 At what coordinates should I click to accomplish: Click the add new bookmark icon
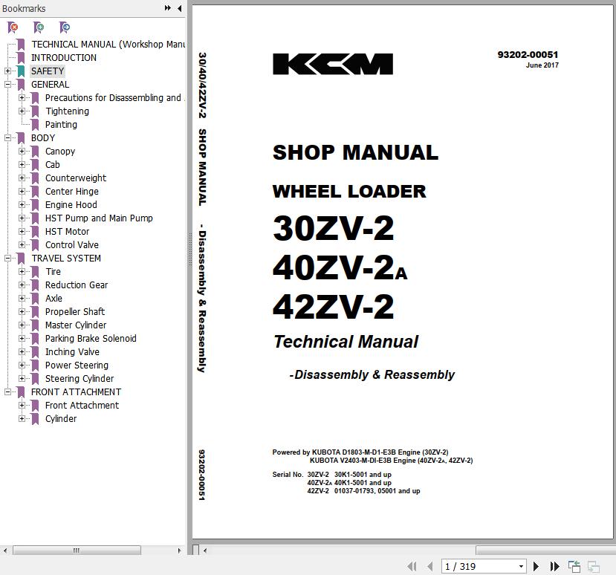click(39, 27)
